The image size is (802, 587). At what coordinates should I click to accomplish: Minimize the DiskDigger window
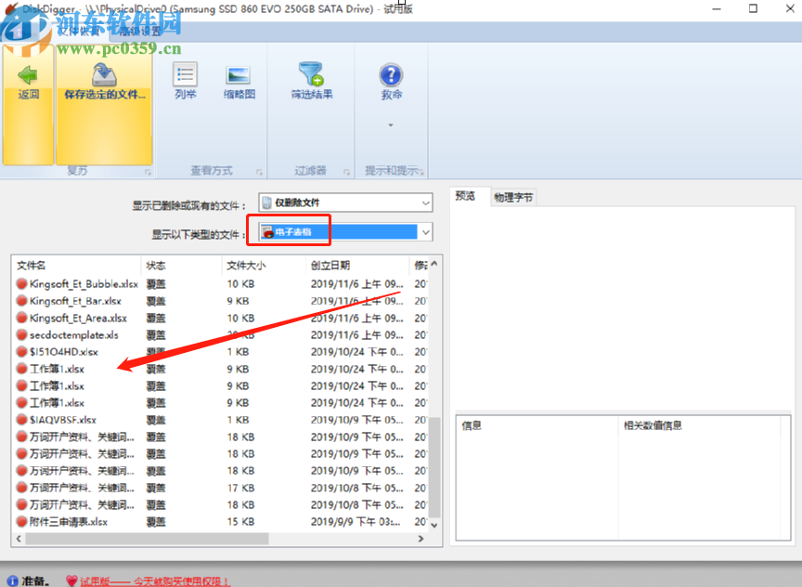tap(717, 8)
